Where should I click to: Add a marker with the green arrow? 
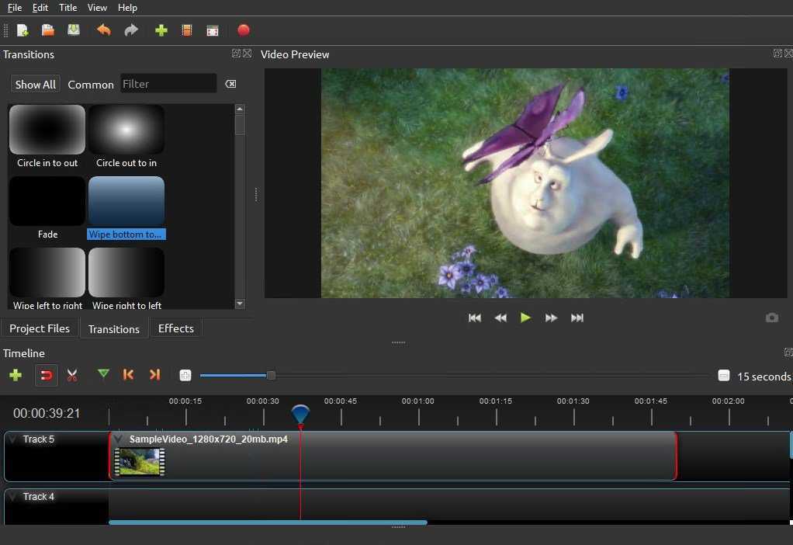point(103,374)
